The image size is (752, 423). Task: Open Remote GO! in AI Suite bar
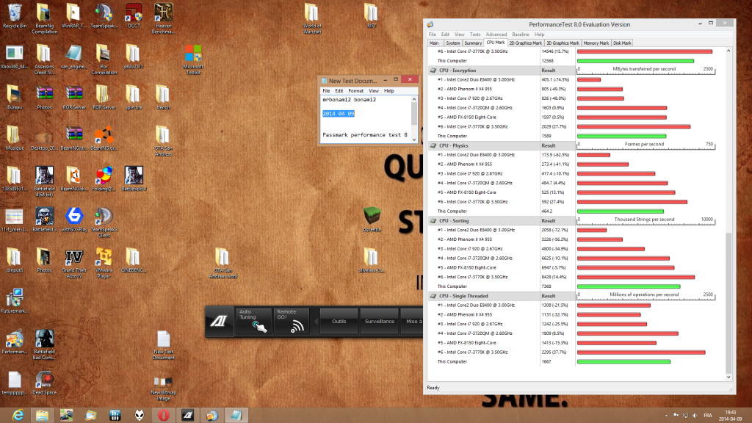[292, 321]
